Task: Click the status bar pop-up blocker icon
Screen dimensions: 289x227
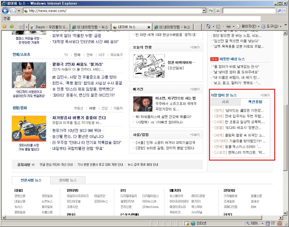Action: pyautogui.click(x=187, y=223)
